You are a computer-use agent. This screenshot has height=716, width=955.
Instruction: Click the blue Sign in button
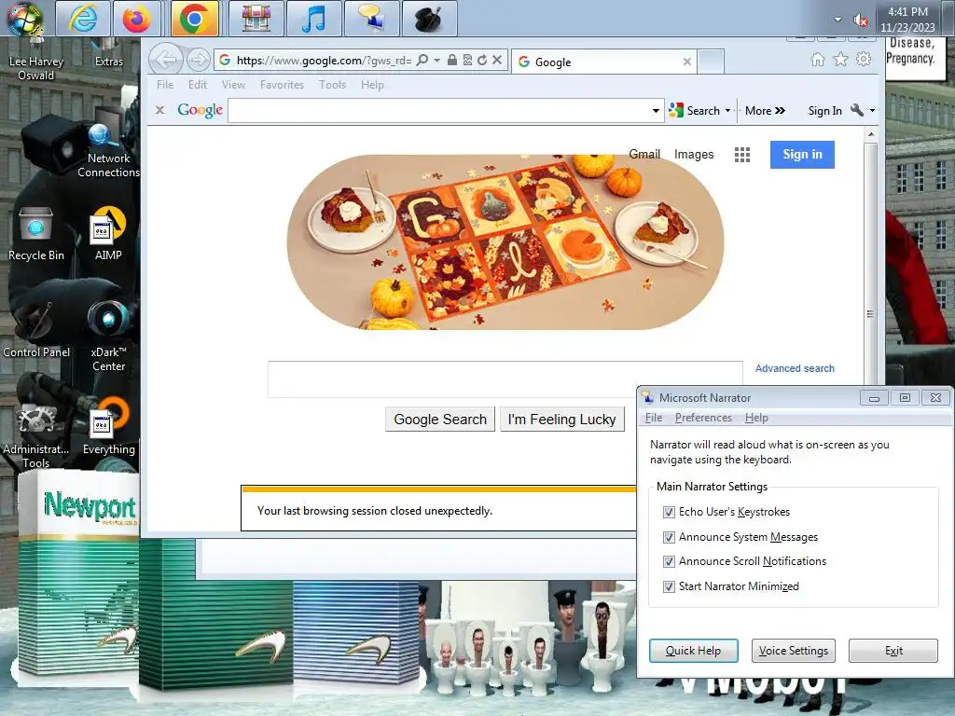(802, 155)
